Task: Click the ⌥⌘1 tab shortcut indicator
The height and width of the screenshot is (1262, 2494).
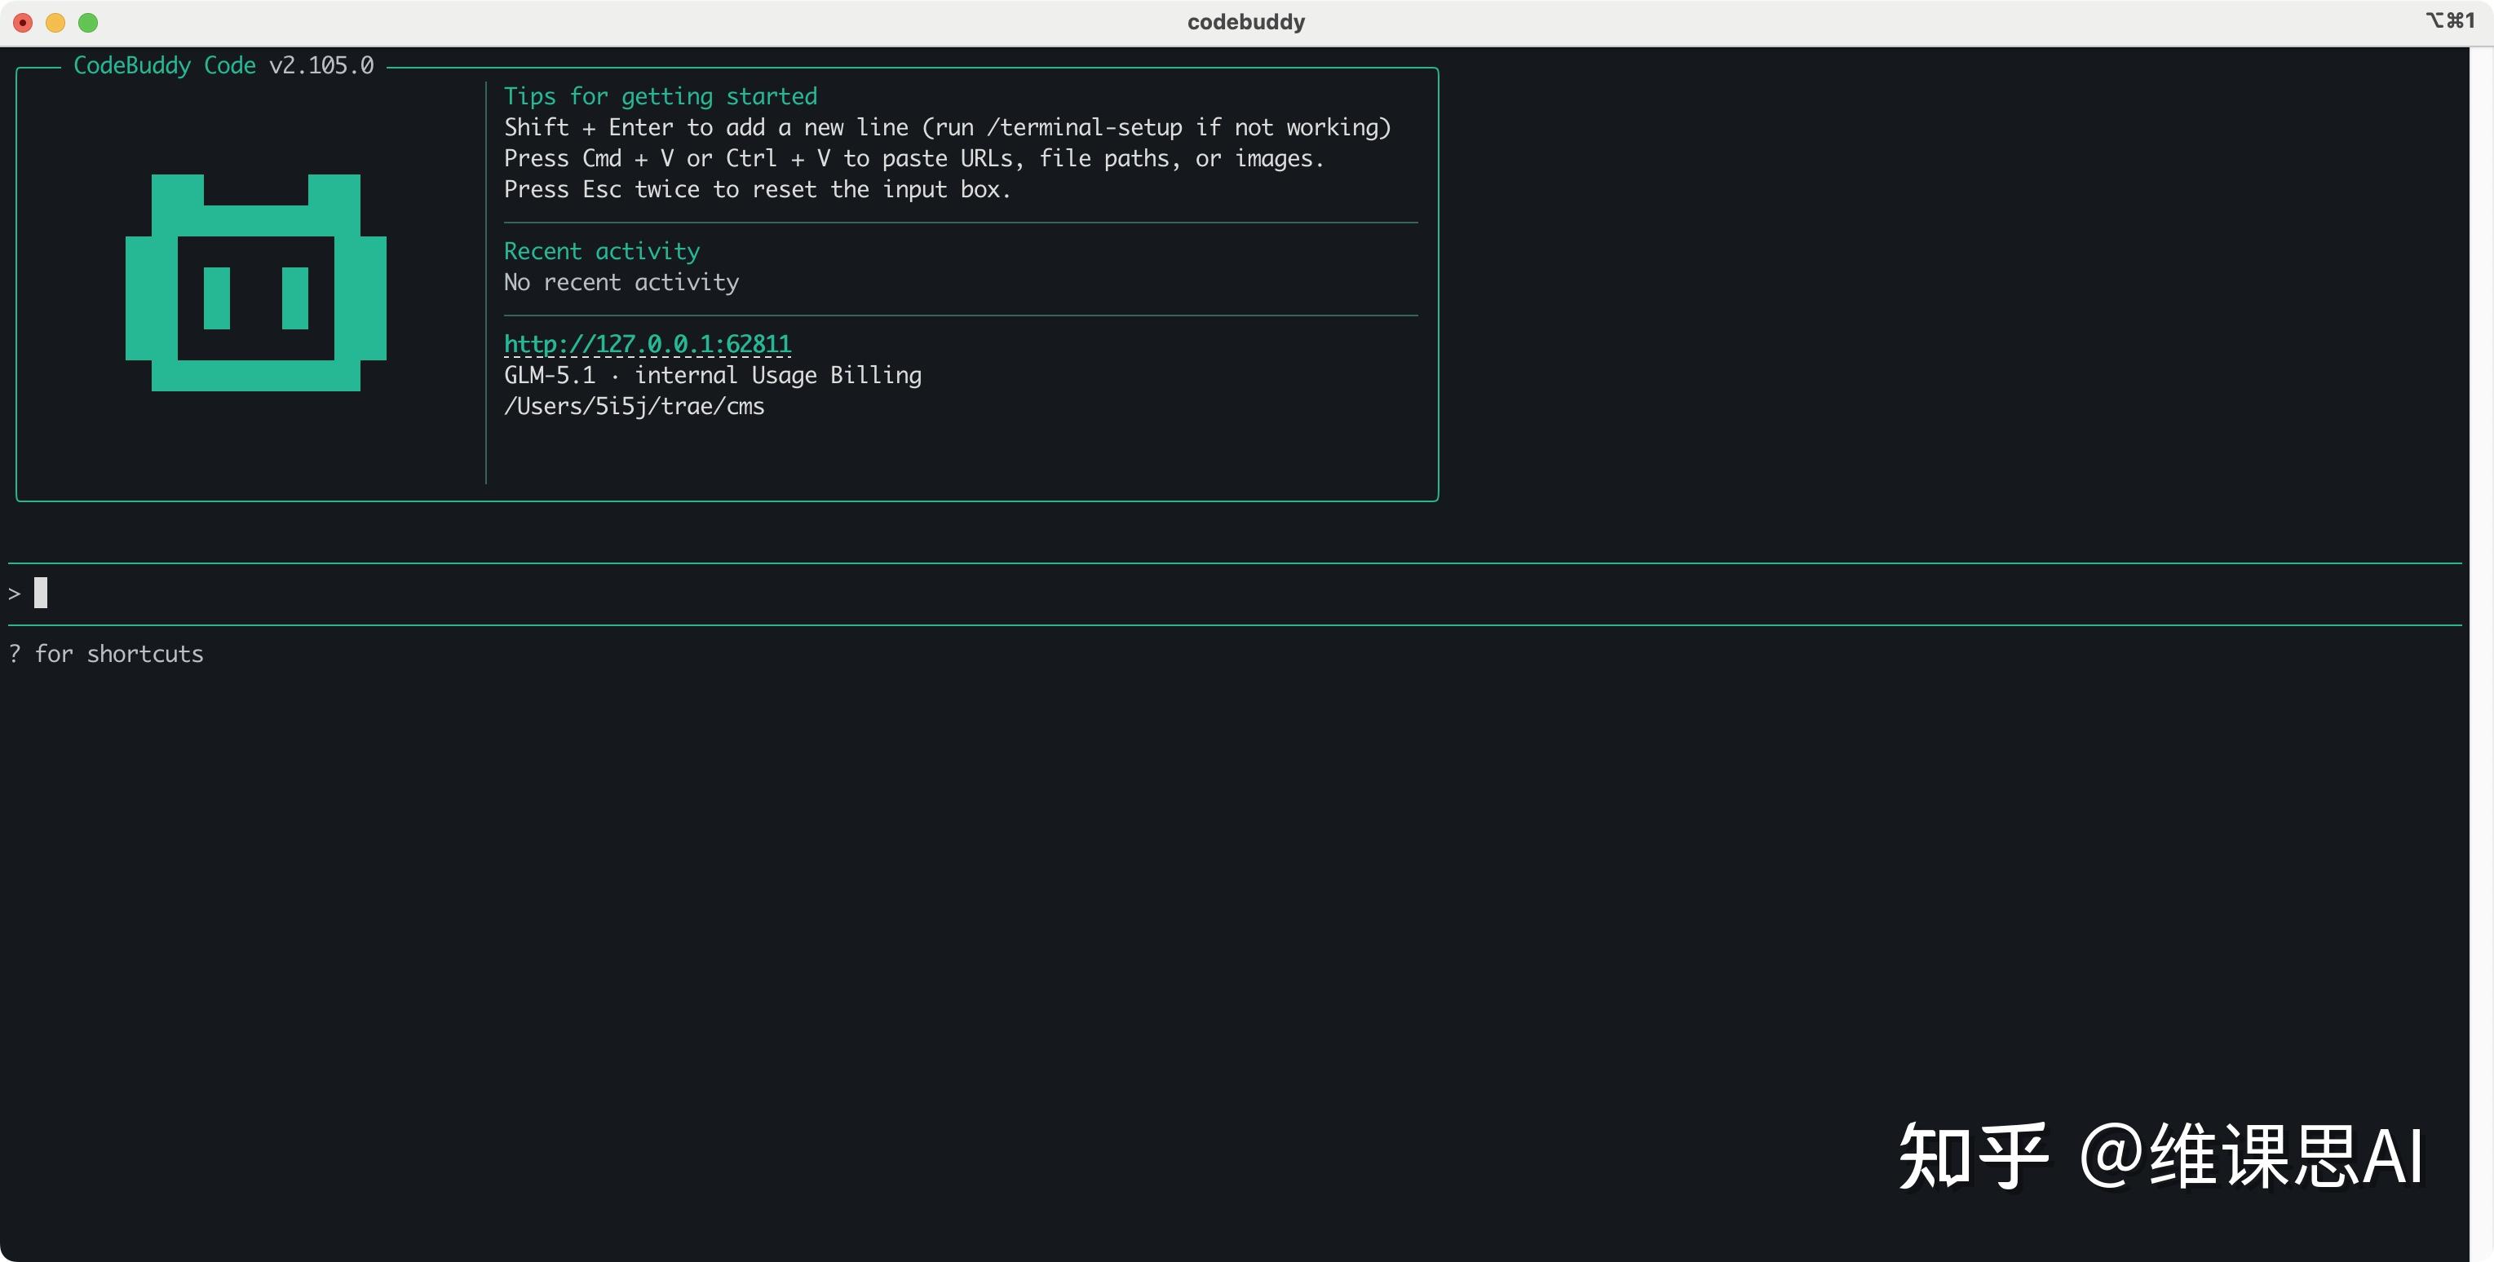Action: click(2449, 20)
